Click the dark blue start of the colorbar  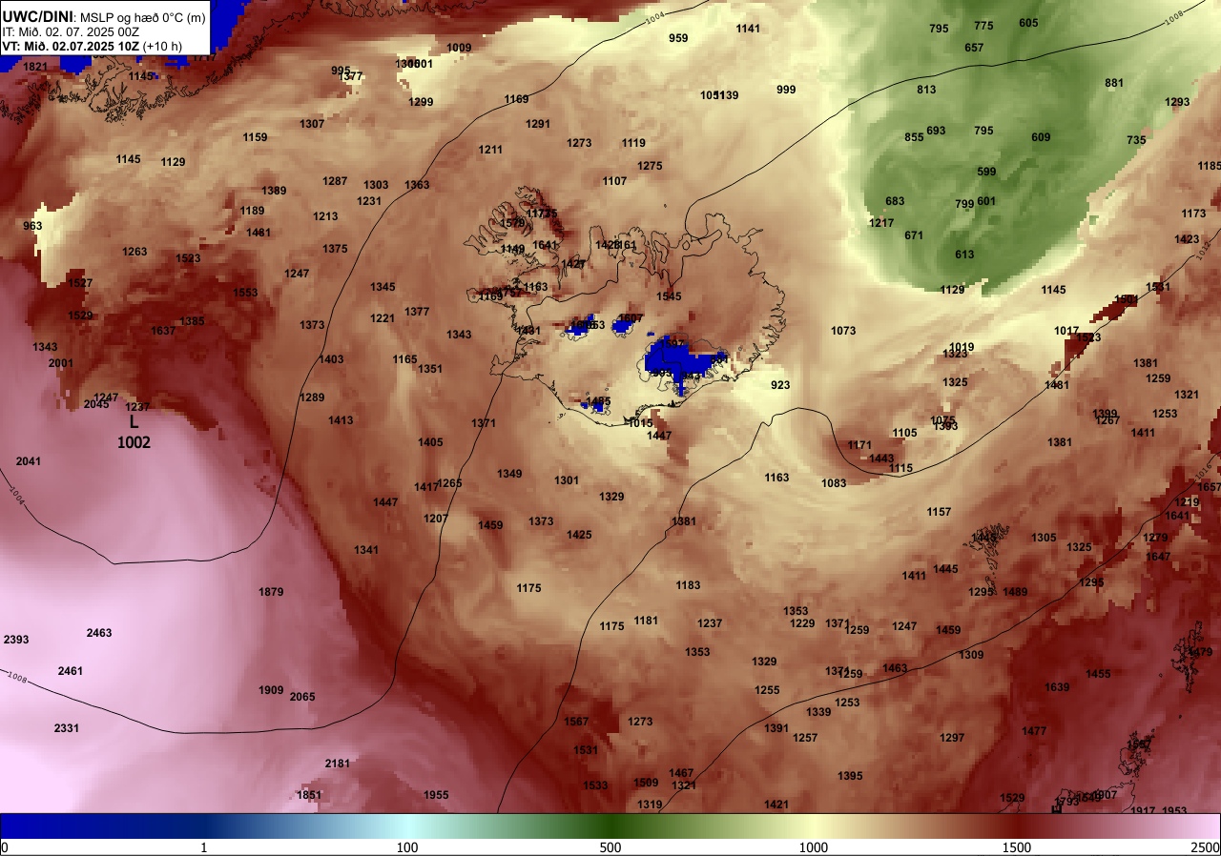tap(19, 825)
